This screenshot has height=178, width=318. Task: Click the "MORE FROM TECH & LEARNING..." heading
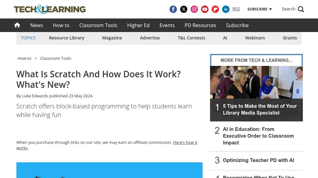point(256,60)
